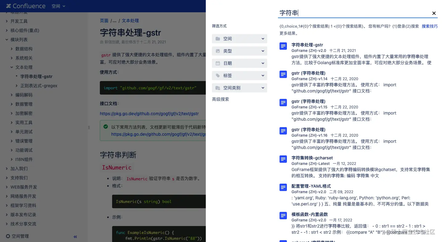
Task: Open search result 字符串处理-gstr
Action: pyautogui.click(x=307, y=45)
